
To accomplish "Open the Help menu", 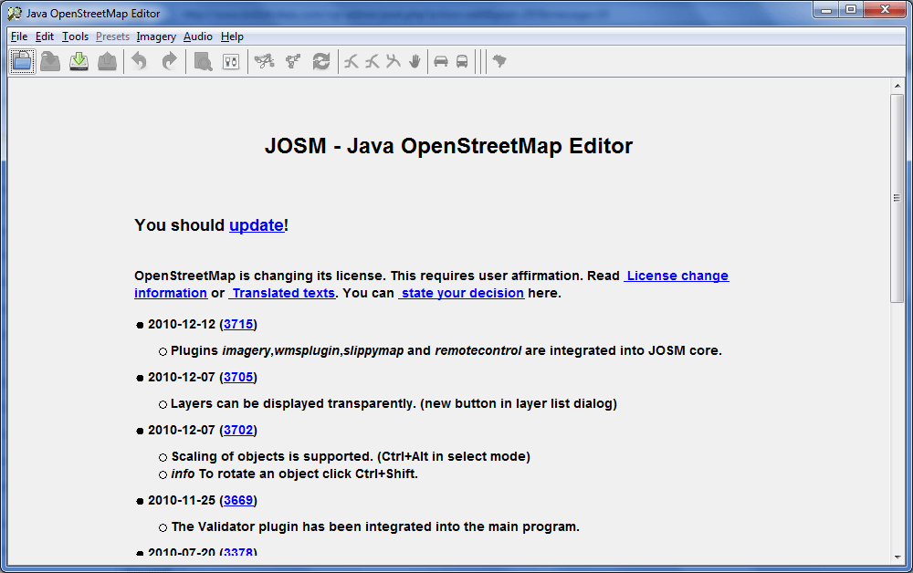I will [x=232, y=36].
